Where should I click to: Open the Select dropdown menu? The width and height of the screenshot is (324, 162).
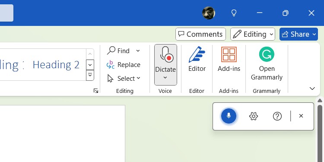(x=124, y=79)
